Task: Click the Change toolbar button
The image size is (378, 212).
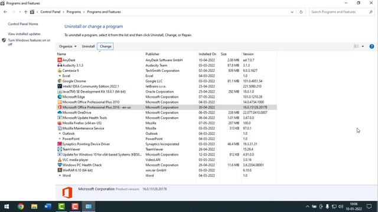Action: [x=105, y=47]
